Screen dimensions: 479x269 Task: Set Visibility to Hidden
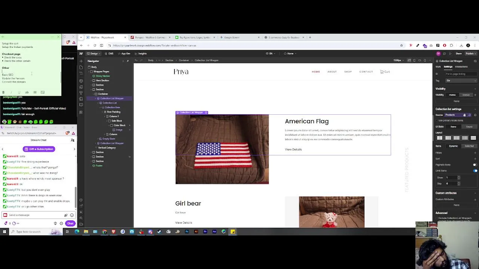tap(466, 95)
